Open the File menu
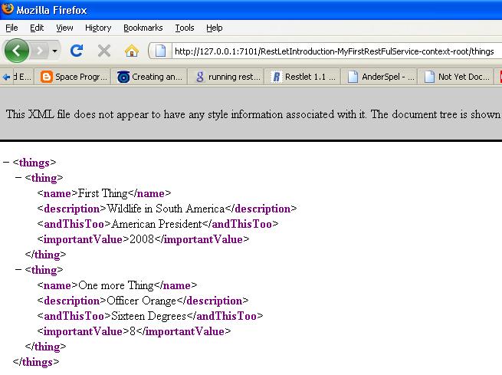 tap(11, 28)
